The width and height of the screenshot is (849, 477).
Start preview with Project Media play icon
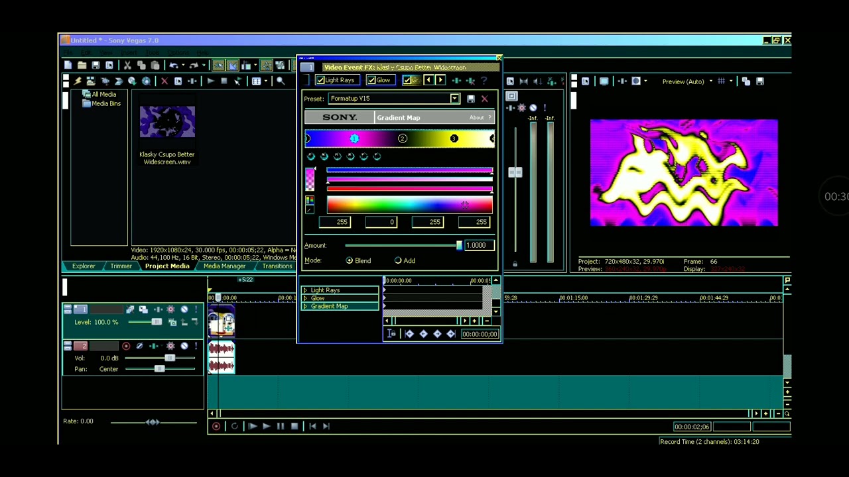point(210,81)
